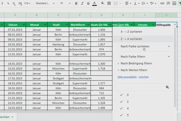The width and height of the screenshot is (181, 121).
Task: Click the filter menu scrollbar
Action: pos(175,67)
